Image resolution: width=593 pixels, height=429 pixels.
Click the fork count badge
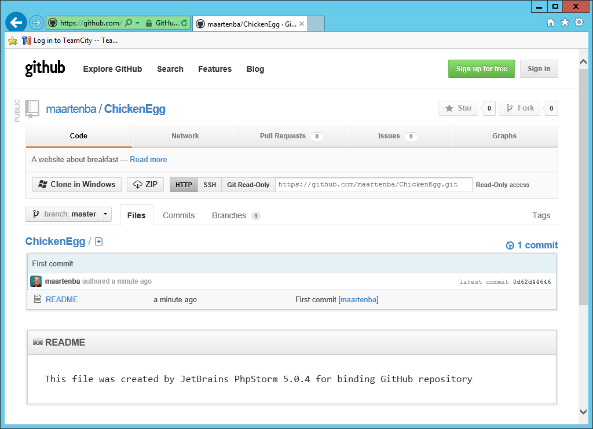[551, 108]
